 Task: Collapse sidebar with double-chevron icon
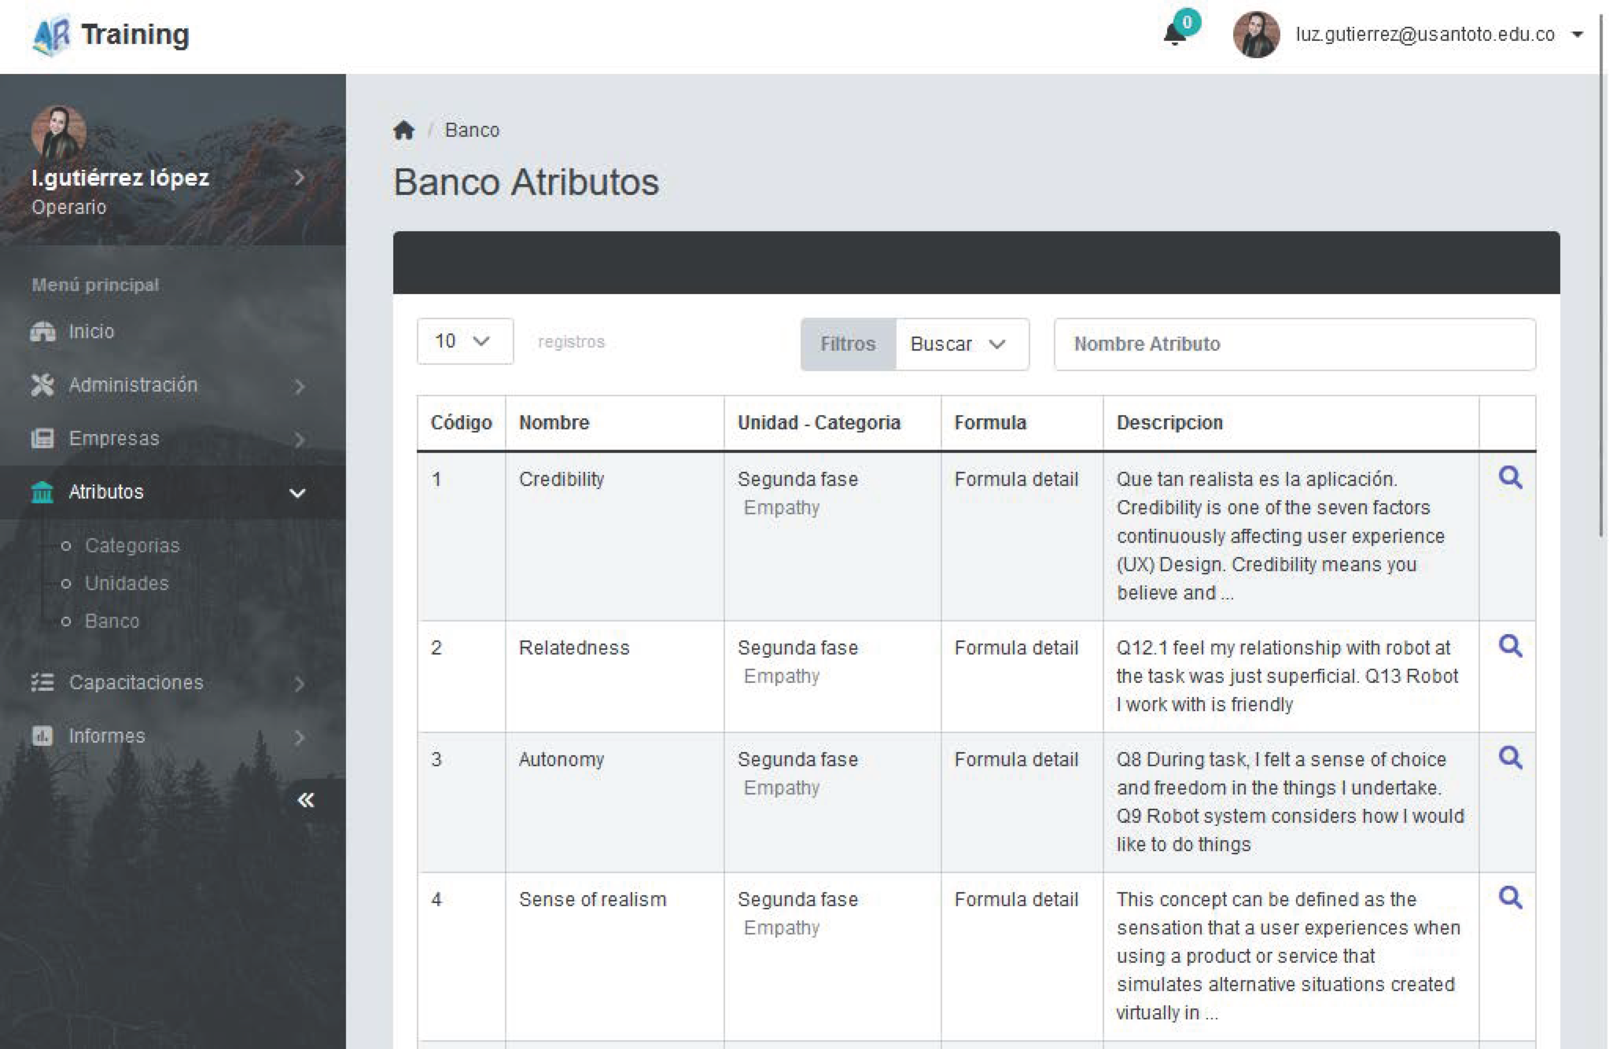coord(306,800)
